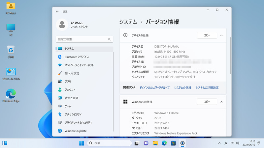264x148 pixels.
Task: Click the プライバシーとセキュリティ shield icon
Action: (x=60, y=122)
